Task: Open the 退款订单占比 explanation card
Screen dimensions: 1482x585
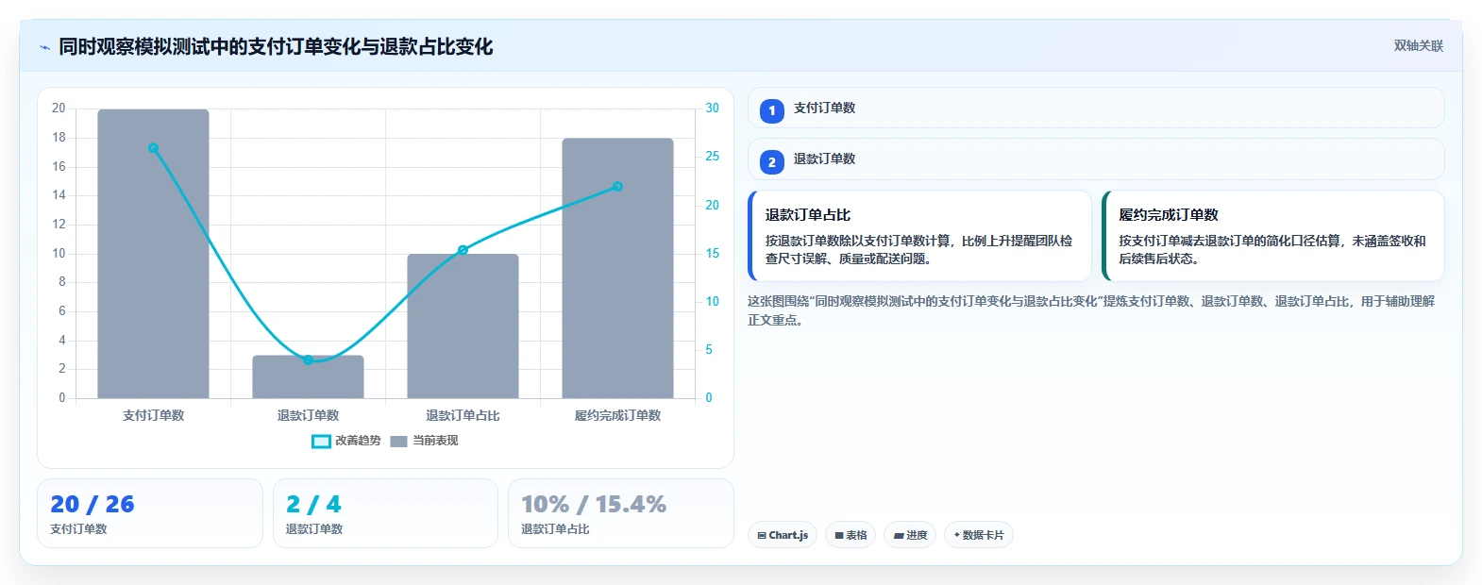Action: coord(919,236)
